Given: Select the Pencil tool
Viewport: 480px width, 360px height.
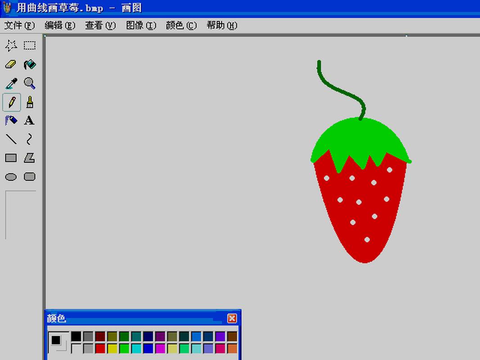Looking at the screenshot, I should coord(11,102).
